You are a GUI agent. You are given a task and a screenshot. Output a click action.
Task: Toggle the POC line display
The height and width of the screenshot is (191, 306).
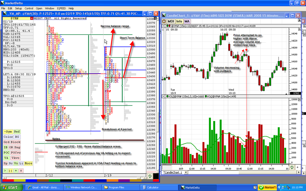pyautogui.click(x=6, y=153)
